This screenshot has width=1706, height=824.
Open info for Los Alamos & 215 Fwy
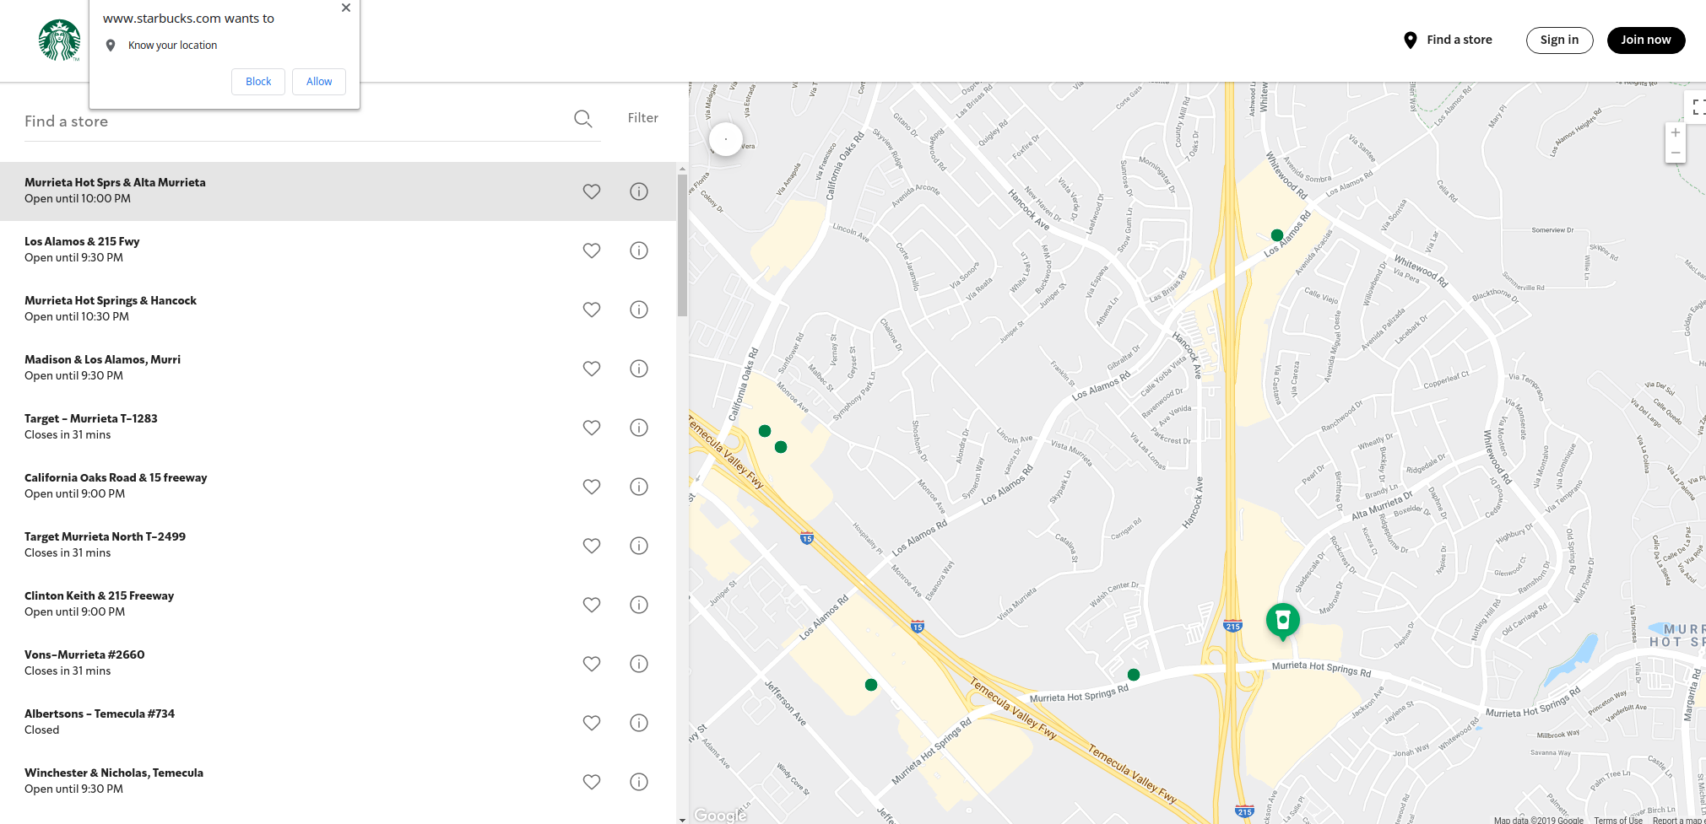[638, 250]
